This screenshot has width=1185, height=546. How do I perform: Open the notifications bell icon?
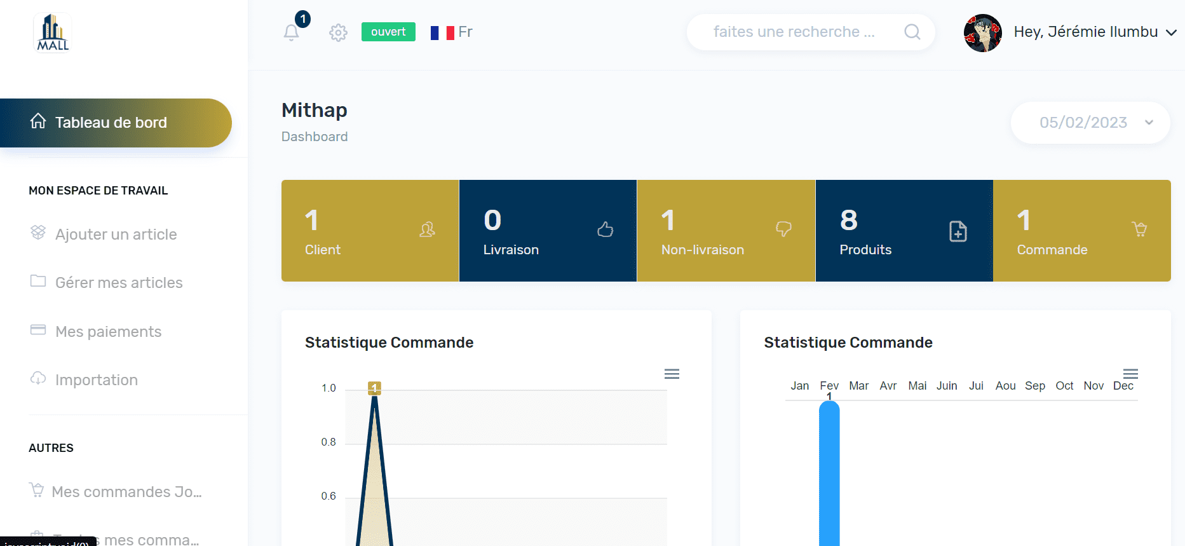tap(291, 32)
